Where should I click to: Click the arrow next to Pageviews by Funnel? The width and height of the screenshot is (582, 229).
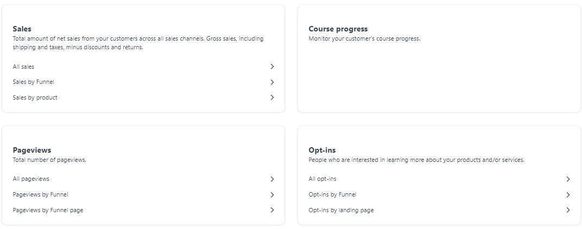tap(272, 194)
